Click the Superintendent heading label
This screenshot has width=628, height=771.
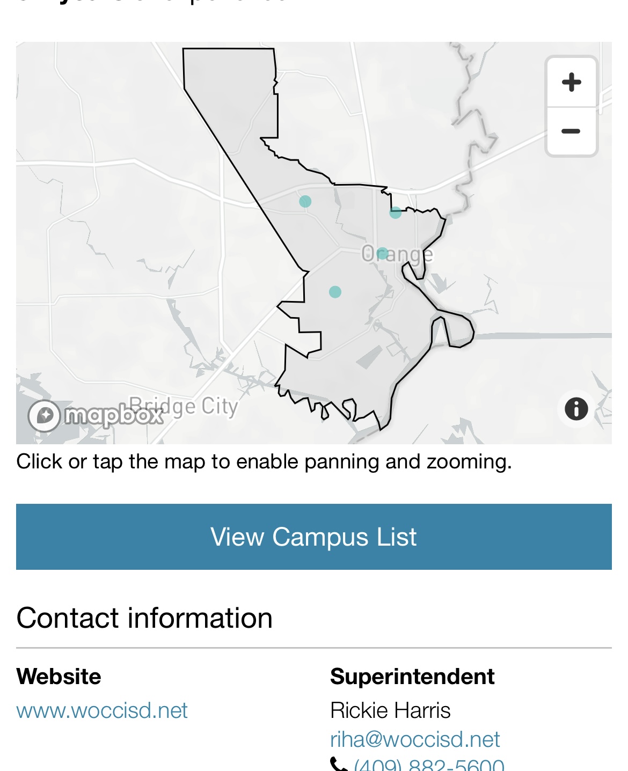point(412,677)
